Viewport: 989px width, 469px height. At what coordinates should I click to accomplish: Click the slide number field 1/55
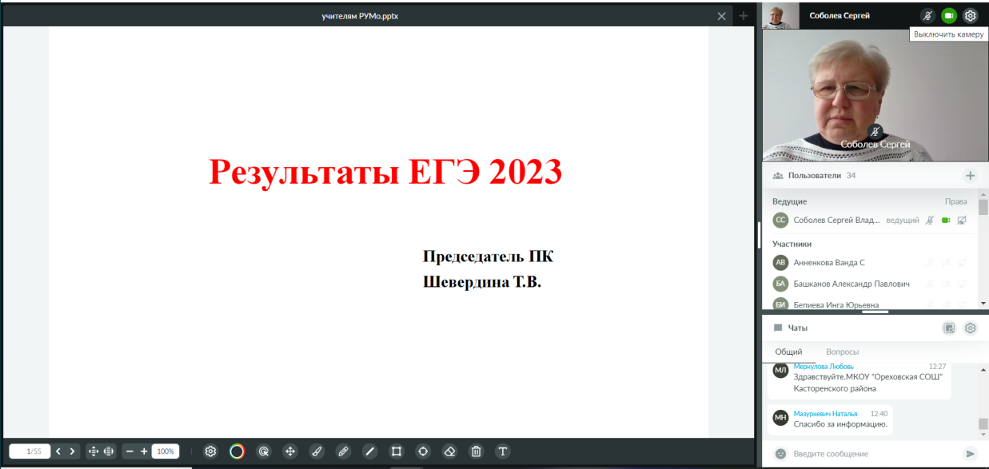tap(30, 451)
